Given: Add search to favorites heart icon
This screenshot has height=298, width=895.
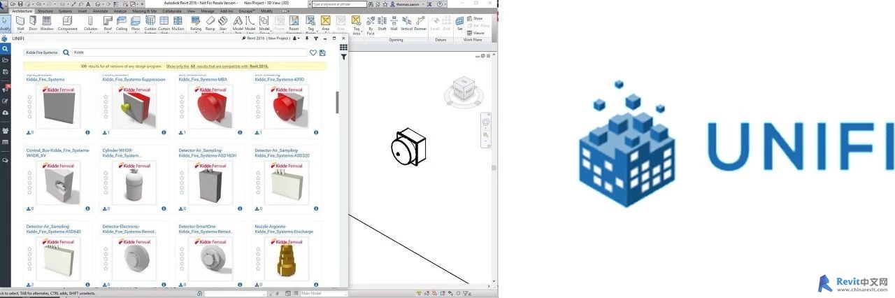Looking at the screenshot, I should click(x=313, y=52).
